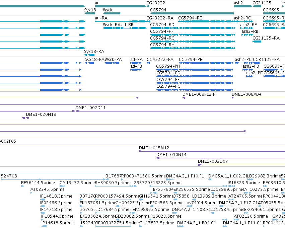Click the RE56144.5prime EST label

(x=38, y=183)
